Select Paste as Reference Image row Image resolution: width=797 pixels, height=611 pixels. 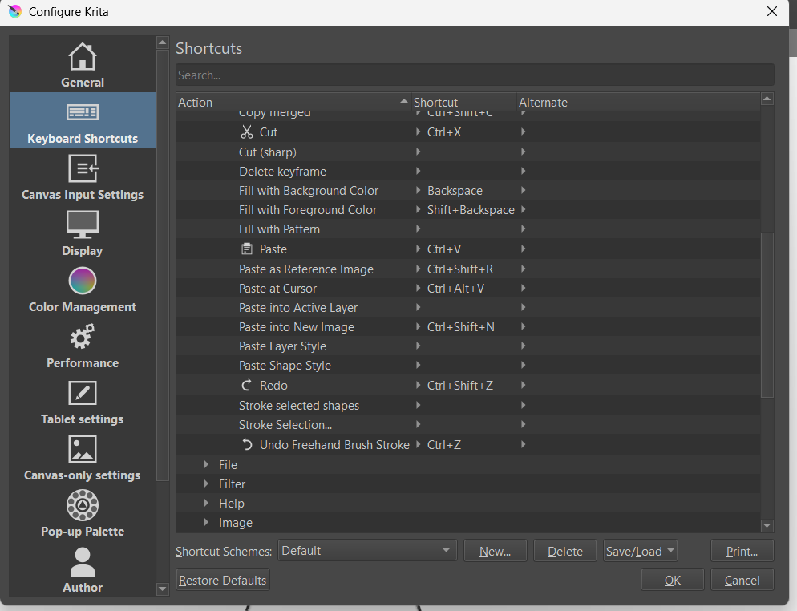(x=468, y=269)
